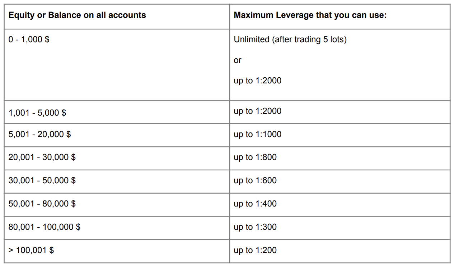Click the word 'or' in the leverage cell

tap(238, 60)
